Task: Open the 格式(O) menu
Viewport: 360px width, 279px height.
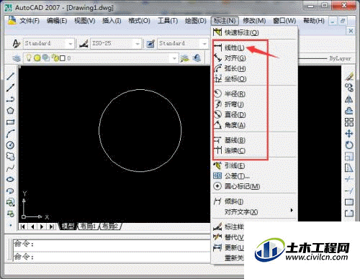Action: [139, 21]
